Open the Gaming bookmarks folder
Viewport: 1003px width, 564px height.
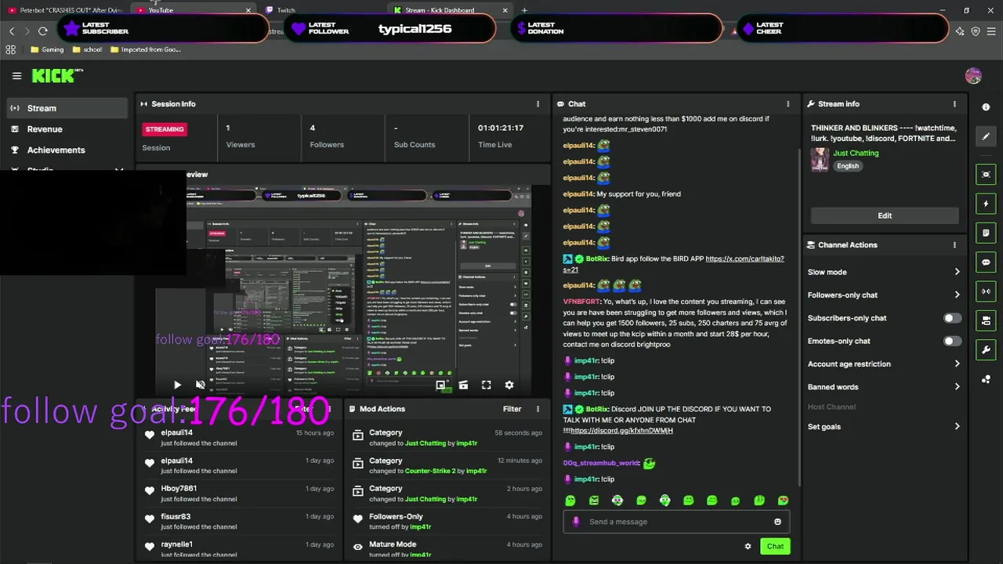(47, 49)
